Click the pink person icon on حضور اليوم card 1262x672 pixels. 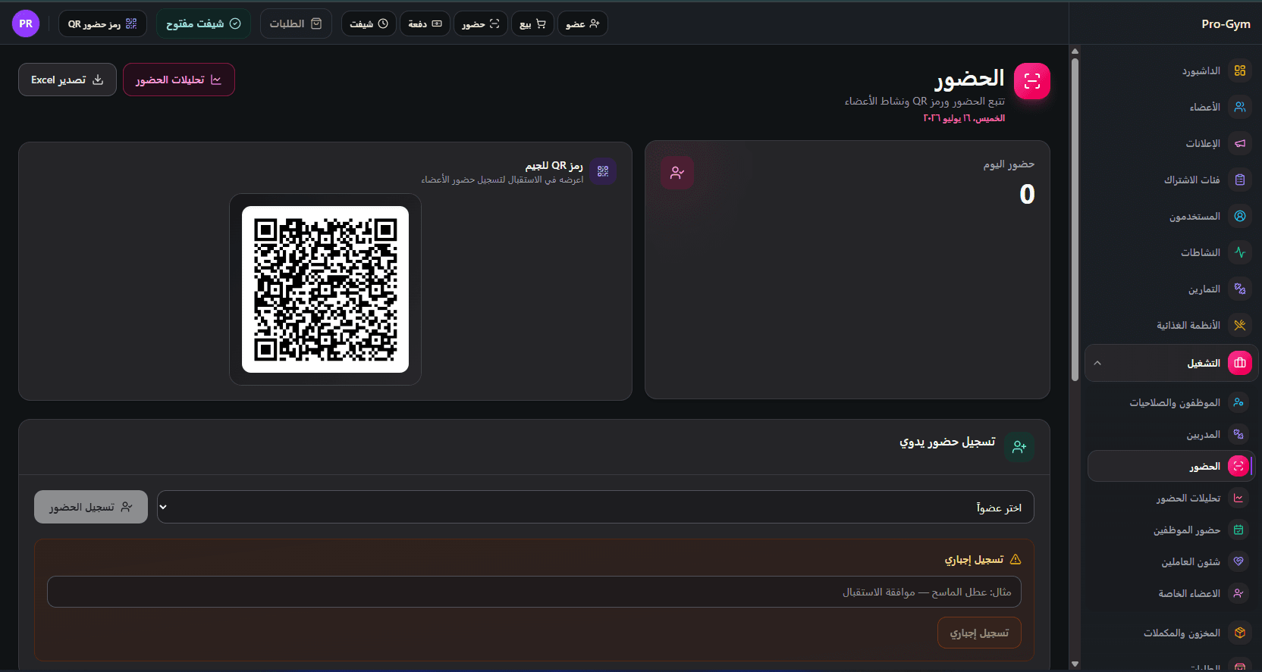click(x=677, y=173)
